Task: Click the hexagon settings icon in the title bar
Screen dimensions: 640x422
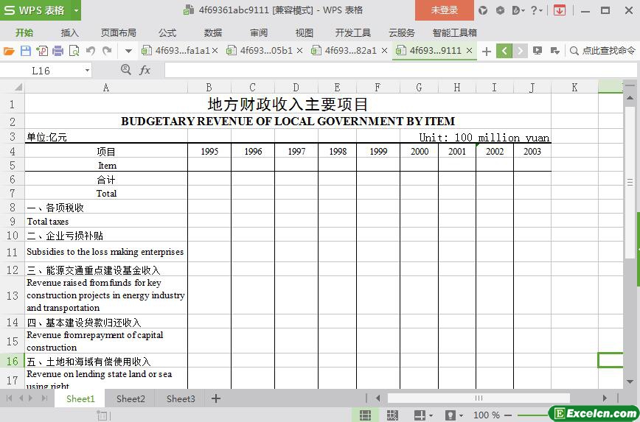Action: [500, 10]
